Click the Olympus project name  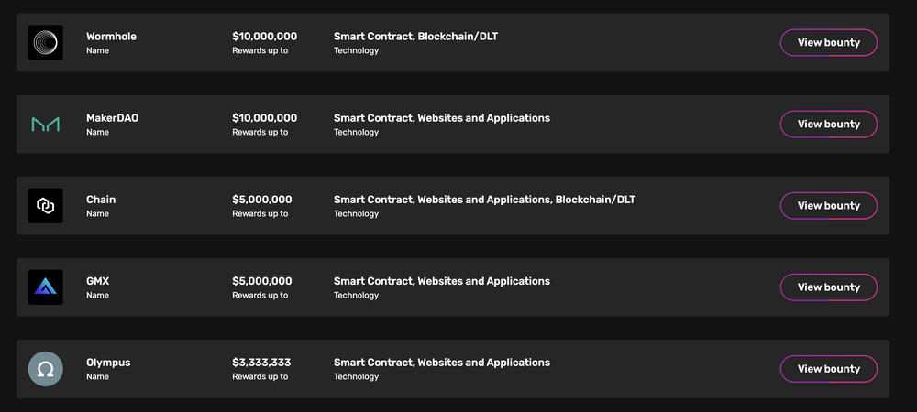108,363
